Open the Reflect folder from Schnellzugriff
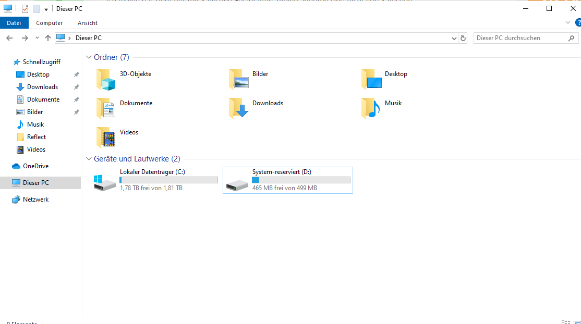 pos(36,136)
